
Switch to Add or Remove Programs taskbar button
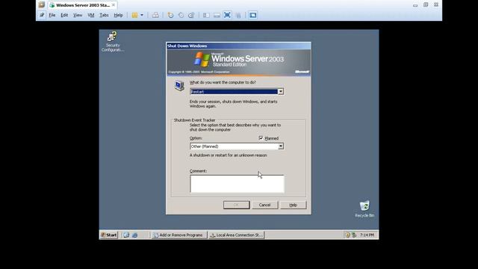pos(179,235)
